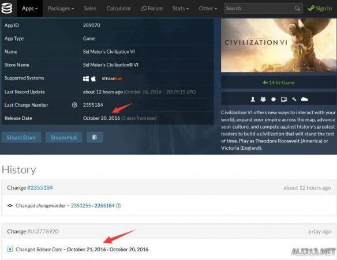Open change #2355184 link
This screenshot has width=337, height=260.
coord(40,187)
